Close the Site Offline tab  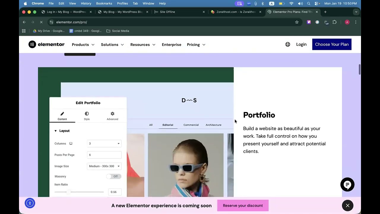[204, 12]
